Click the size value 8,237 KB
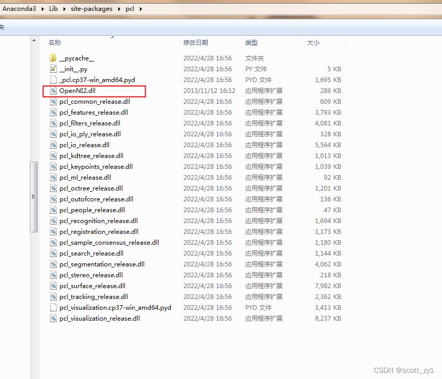The height and width of the screenshot is (379, 442). click(328, 319)
